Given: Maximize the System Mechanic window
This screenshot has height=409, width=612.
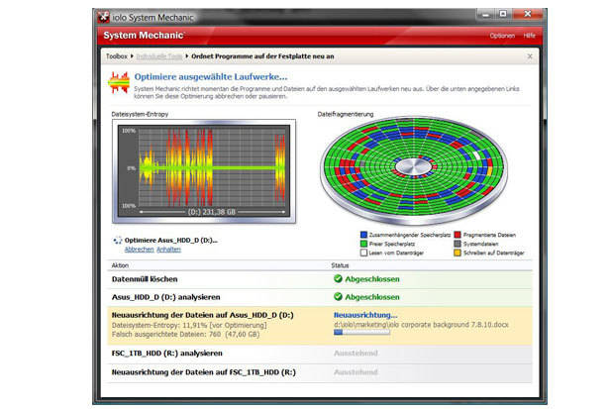Looking at the screenshot, I should coord(503,15).
